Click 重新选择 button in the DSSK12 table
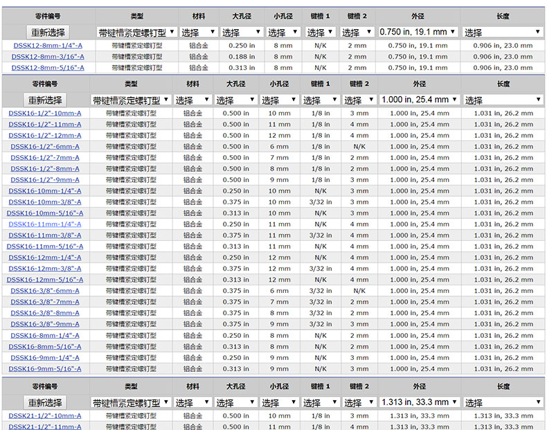The height and width of the screenshot is (430, 547). [x=48, y=33]
